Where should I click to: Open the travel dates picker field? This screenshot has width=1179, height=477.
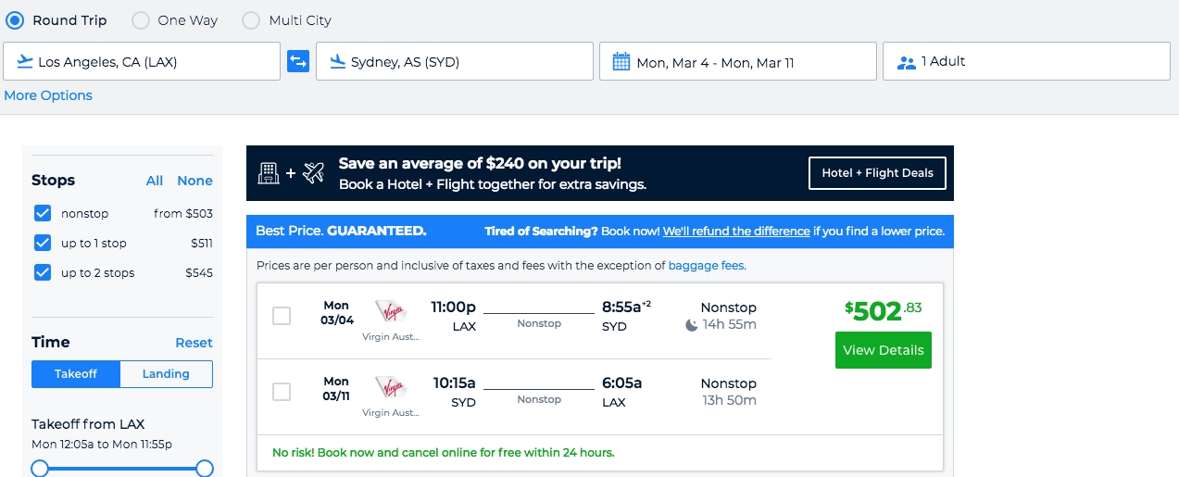[x=737, y=62]
